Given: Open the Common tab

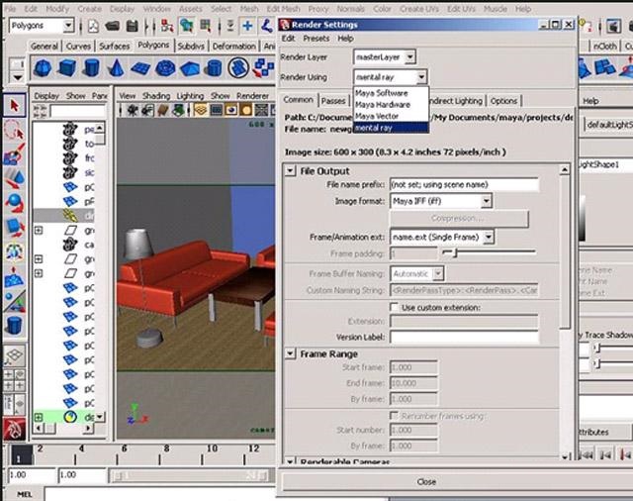Looking at the screenshot, I should pyautogui.click(x=299, y=99).
